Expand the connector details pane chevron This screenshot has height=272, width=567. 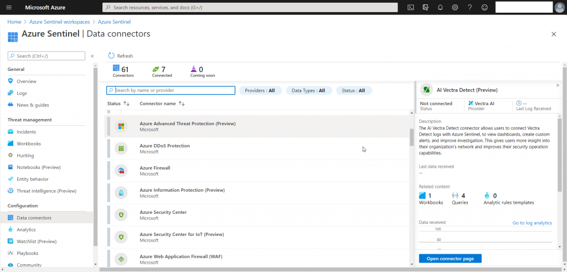(x=558, y=85)
